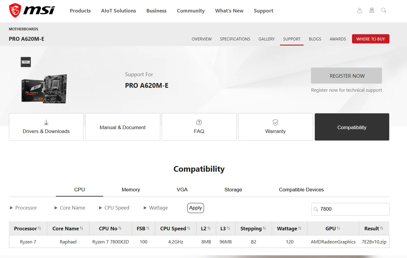Click the AMDRadeonGraphics cell
The width and height of the screenshot is (407, 258).
pos(333,242)
